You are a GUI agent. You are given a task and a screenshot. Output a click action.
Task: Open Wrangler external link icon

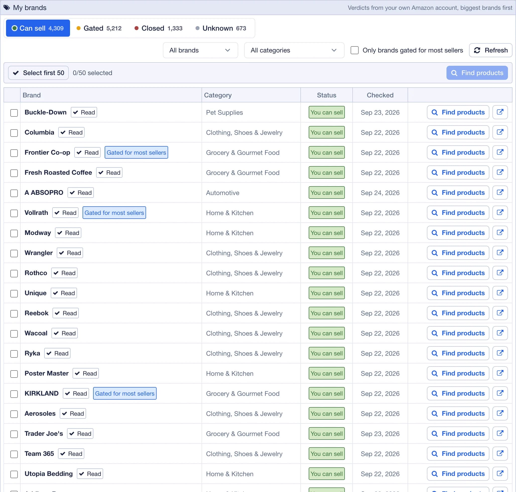[500, 253]
